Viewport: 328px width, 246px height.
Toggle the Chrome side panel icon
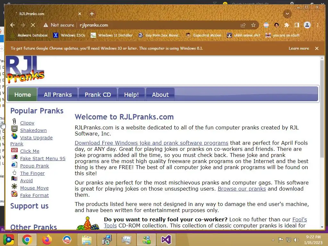click(x=297, y=25)
